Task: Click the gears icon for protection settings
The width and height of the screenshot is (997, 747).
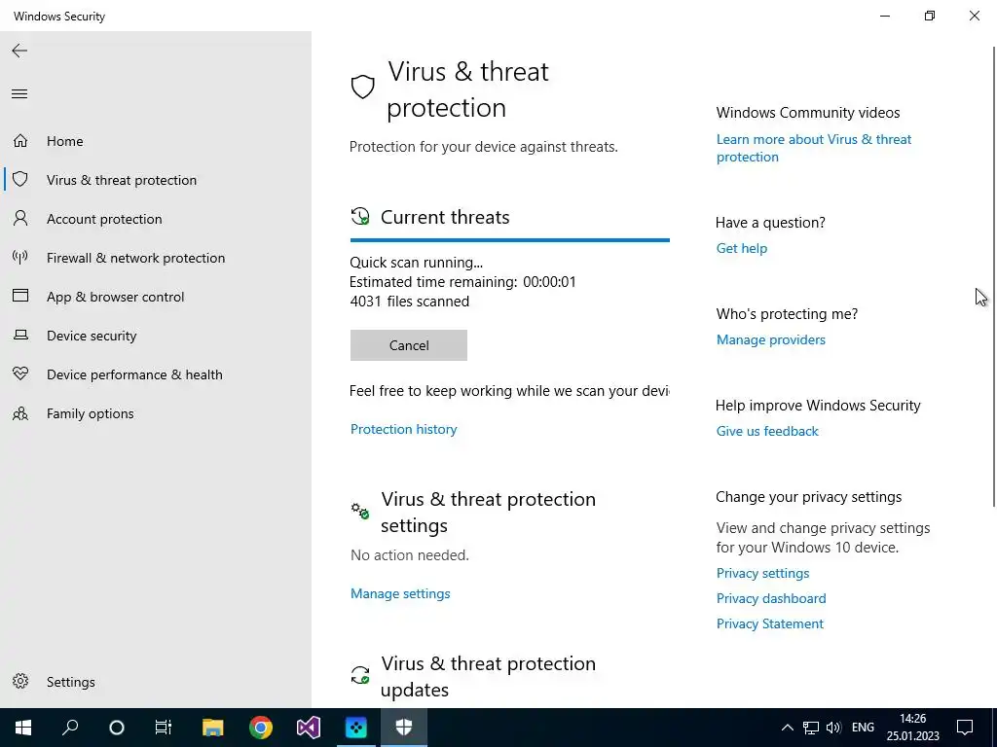Action: [360, 510]
